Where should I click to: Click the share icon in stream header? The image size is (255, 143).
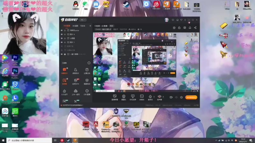tap(195, 28)
